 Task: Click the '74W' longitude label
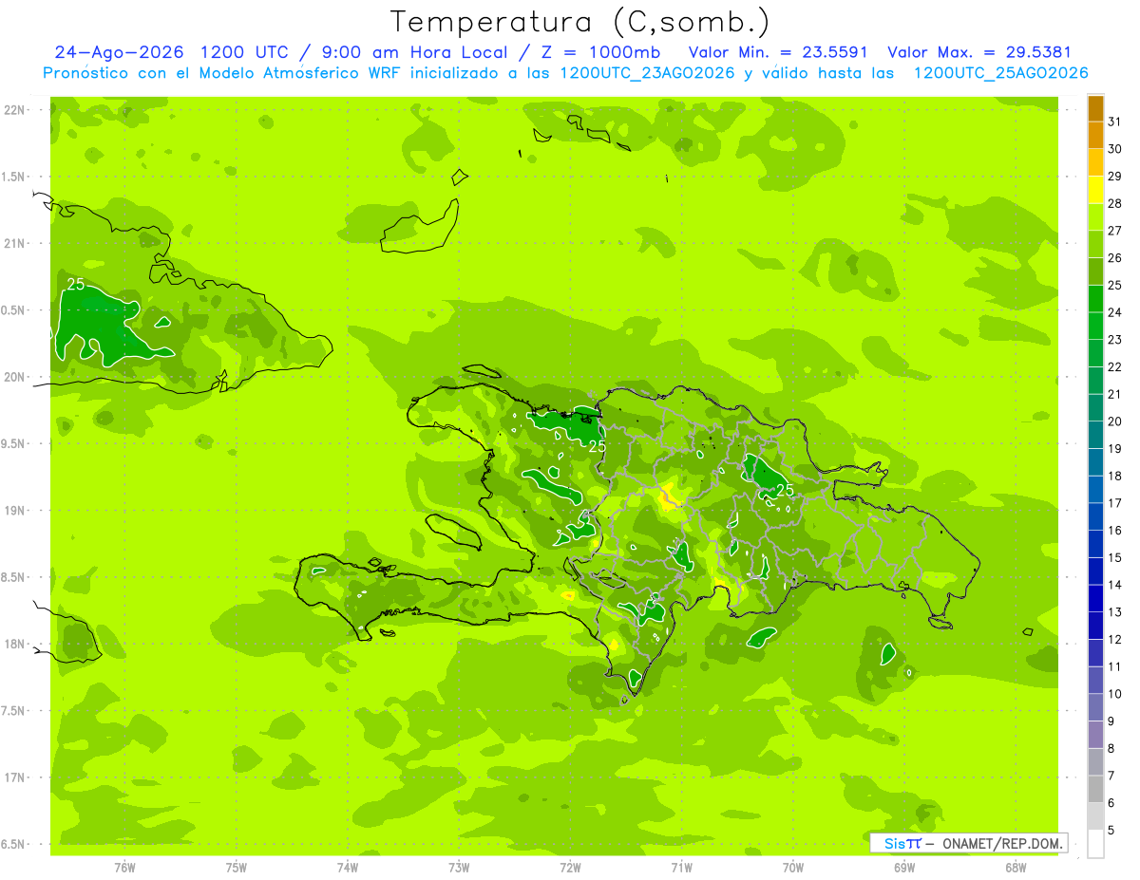click(x=348, y=867)
